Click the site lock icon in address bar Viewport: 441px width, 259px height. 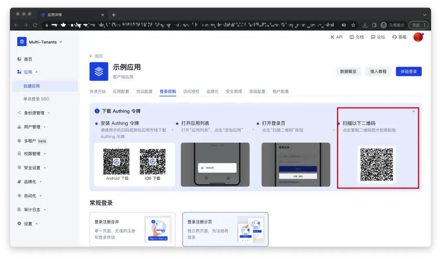47,25
